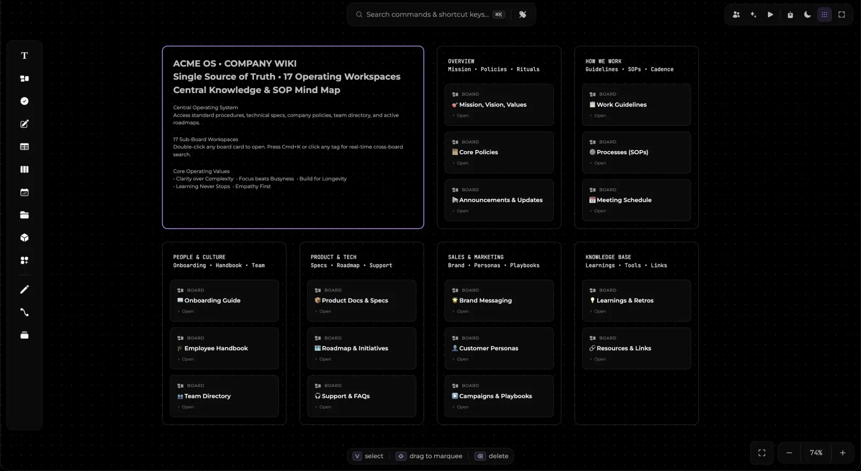Select the note edit tool
Screen dimensions: 861x471
tap(24, 124)
